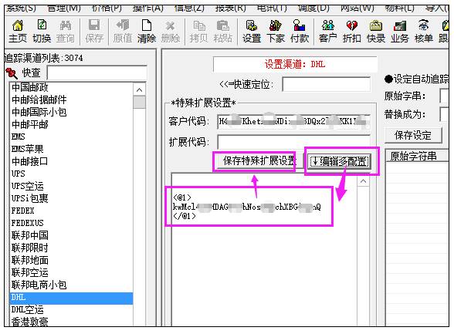Viewport: 454px width, 334px height.
Task: Click the 清除 clear page icon
Action: [x=147, y=25]
